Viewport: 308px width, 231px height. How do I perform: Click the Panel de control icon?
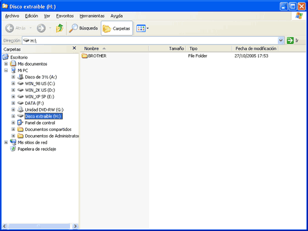pyautogui.click(x=21, y=122)
